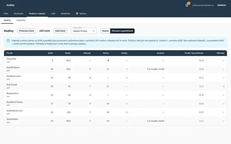Go to the Lidé section
Viewport: 231px width, 144px height.
53,13
